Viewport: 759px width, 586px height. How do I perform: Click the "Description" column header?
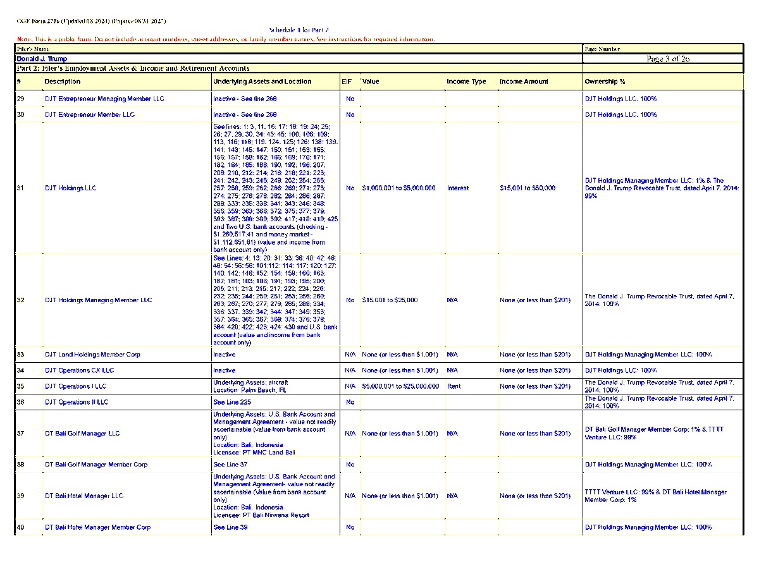pyautogui.click(x=63, y=82)
